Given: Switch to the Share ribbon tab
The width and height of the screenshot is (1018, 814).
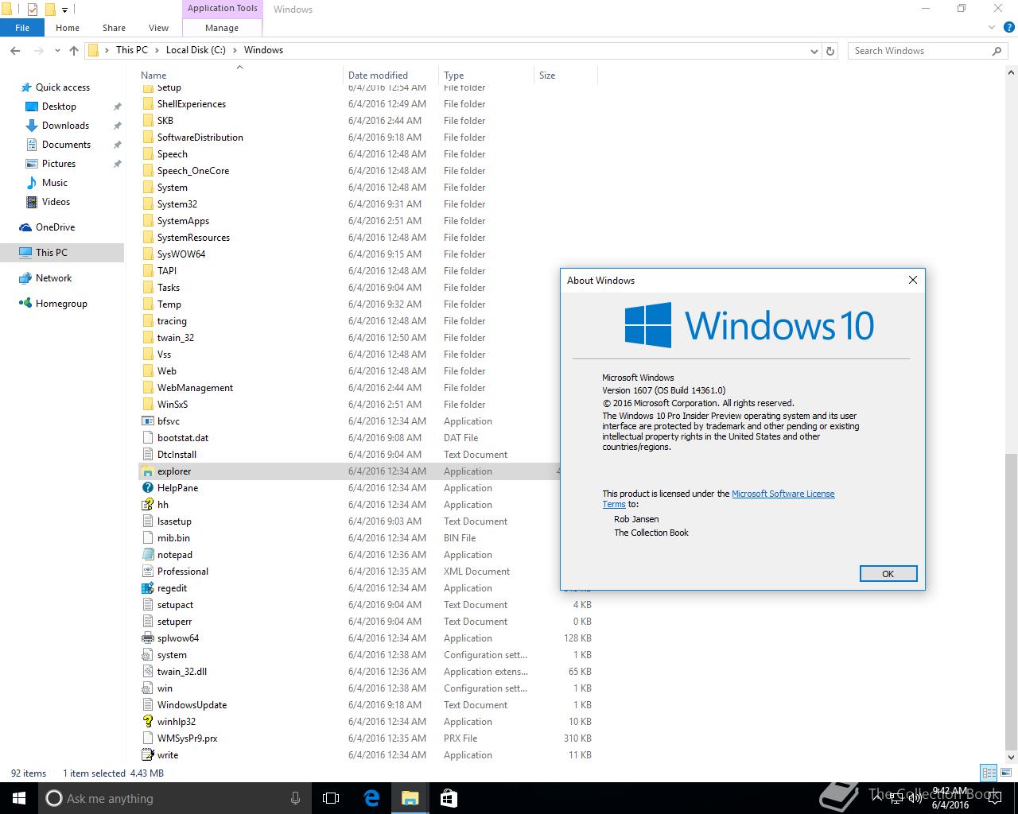Looking at the screenshot, I should click(x=114, y=28).
